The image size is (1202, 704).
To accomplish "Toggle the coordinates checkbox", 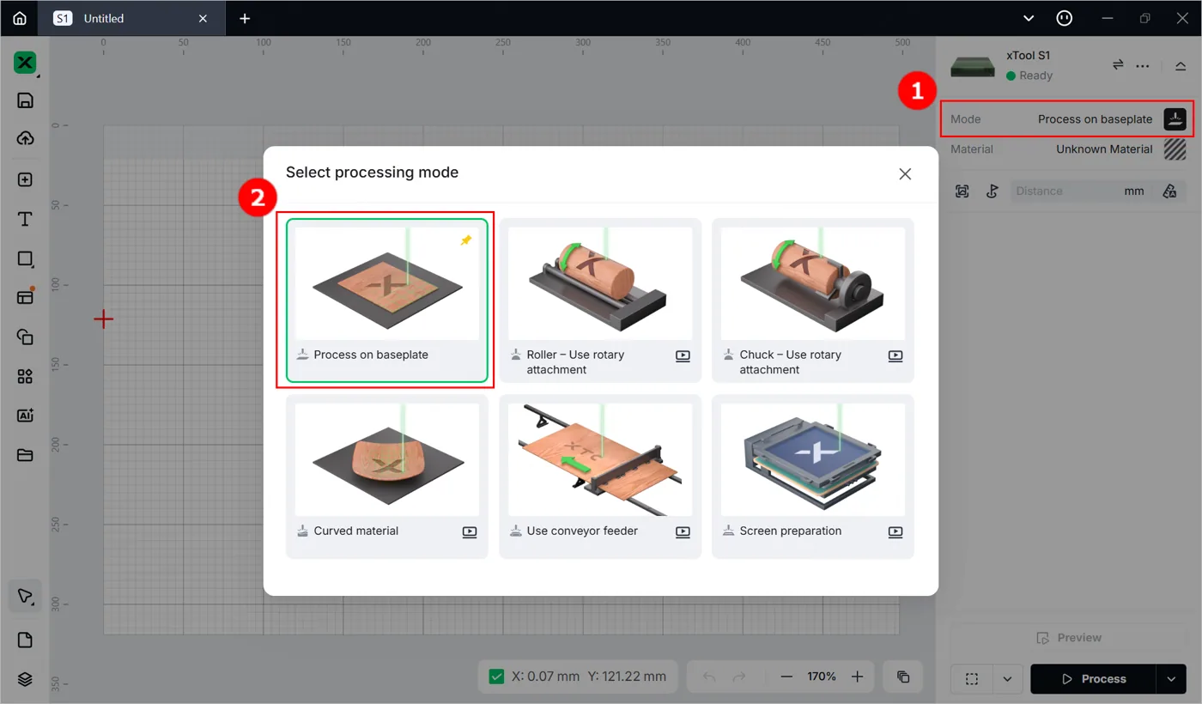I will point(496,677).
